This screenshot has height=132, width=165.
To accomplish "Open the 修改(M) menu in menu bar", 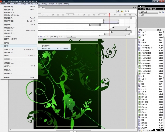I will click(30, 4).
